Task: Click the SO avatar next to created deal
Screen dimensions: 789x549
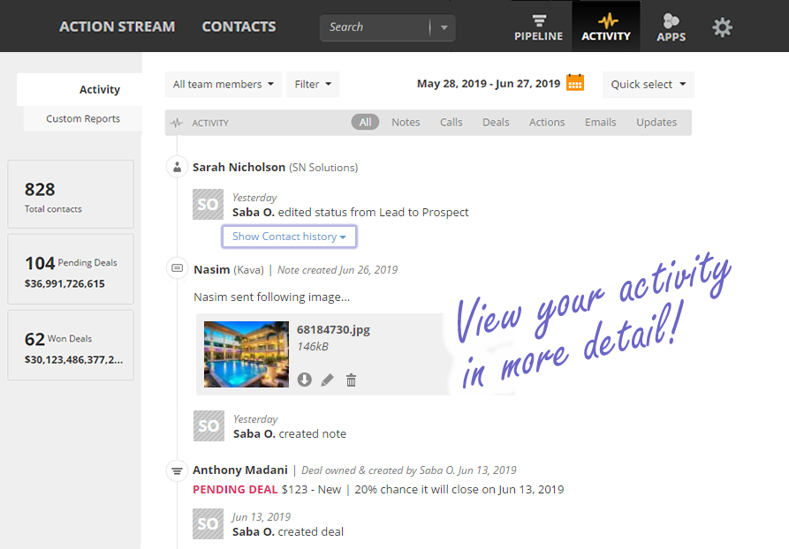Action: [x=208, y=524]
